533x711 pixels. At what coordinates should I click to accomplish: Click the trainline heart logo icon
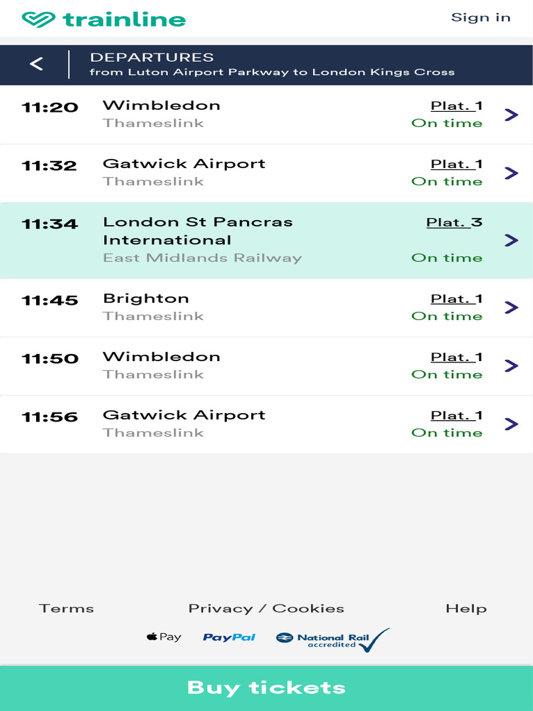[39, 19]
